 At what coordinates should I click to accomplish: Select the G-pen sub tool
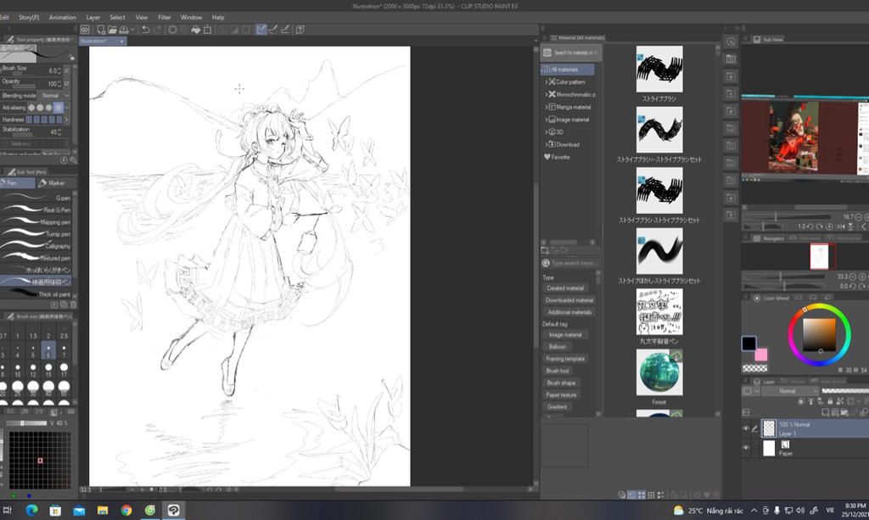pyautogui.click(x=36, y=198)
